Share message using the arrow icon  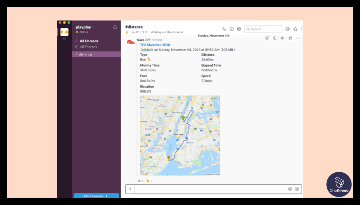tap(282, 38)
